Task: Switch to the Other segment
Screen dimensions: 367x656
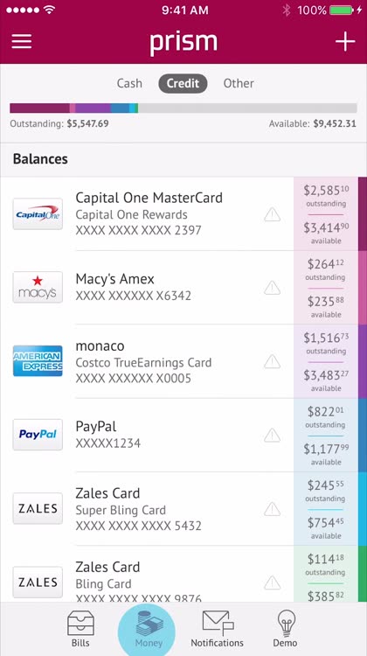Action: [239, 83]
